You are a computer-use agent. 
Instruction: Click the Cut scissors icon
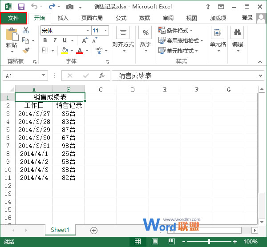(26, 30)
